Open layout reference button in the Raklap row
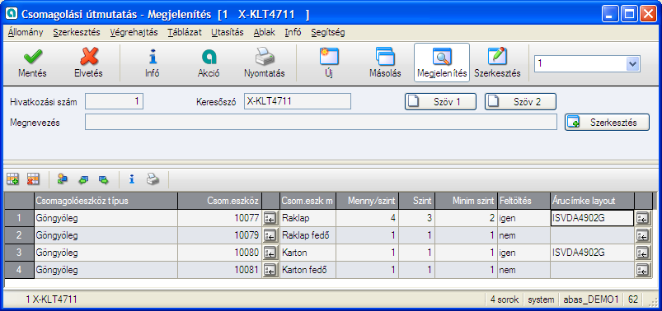The width and height of the screenshot is (662, 311). [x=642, y=218]
